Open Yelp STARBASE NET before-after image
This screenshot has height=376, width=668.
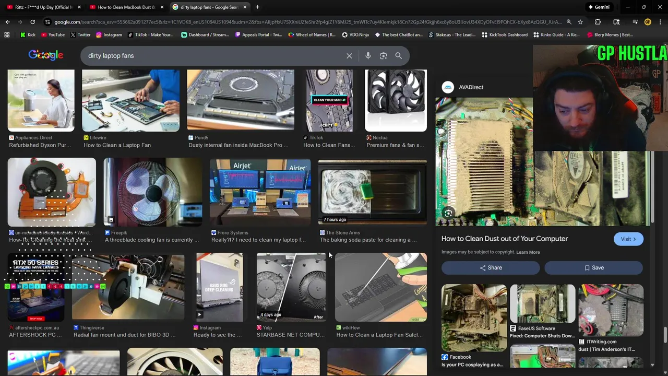click(291, 287)
